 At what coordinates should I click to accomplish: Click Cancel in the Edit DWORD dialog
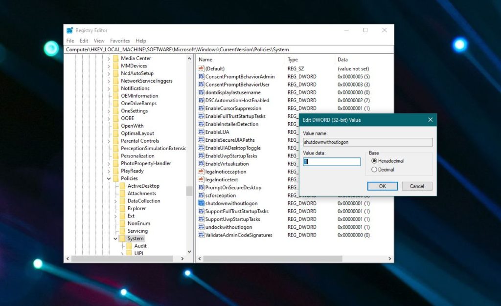point(417,186)
